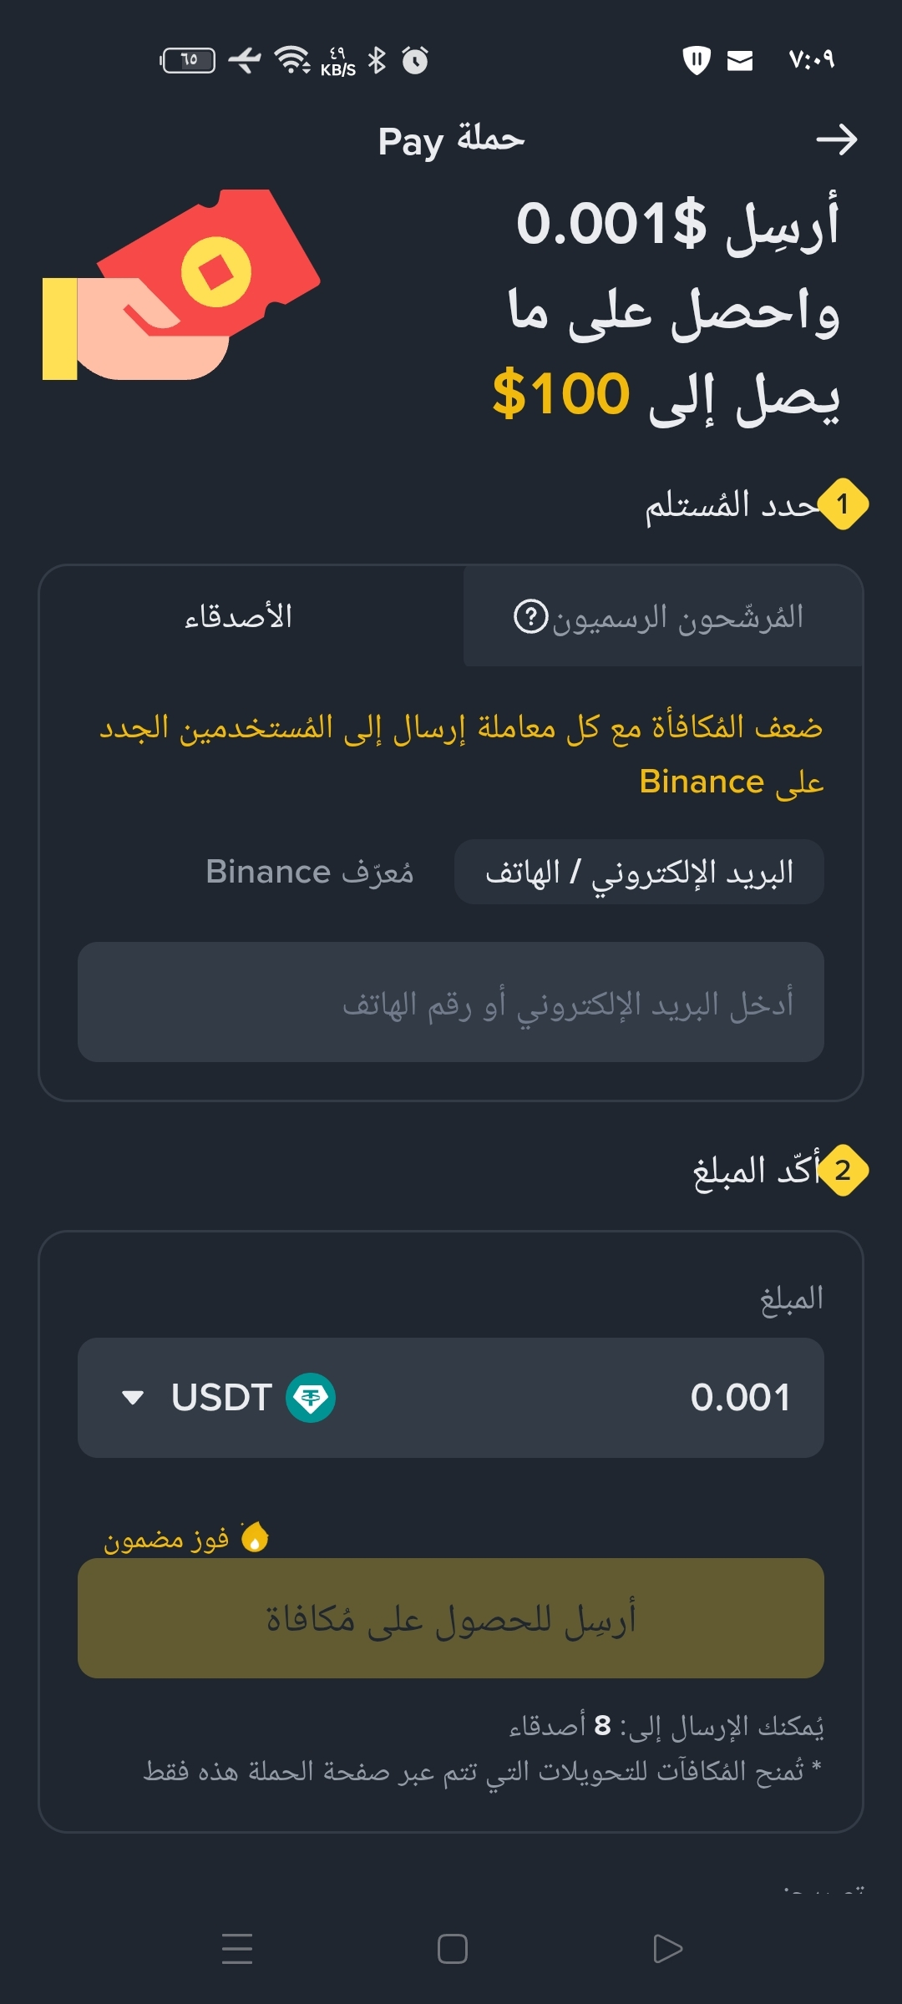
Task: Switch to المُرشّحون الرسميون tab
Action: [x=663, y=616]
